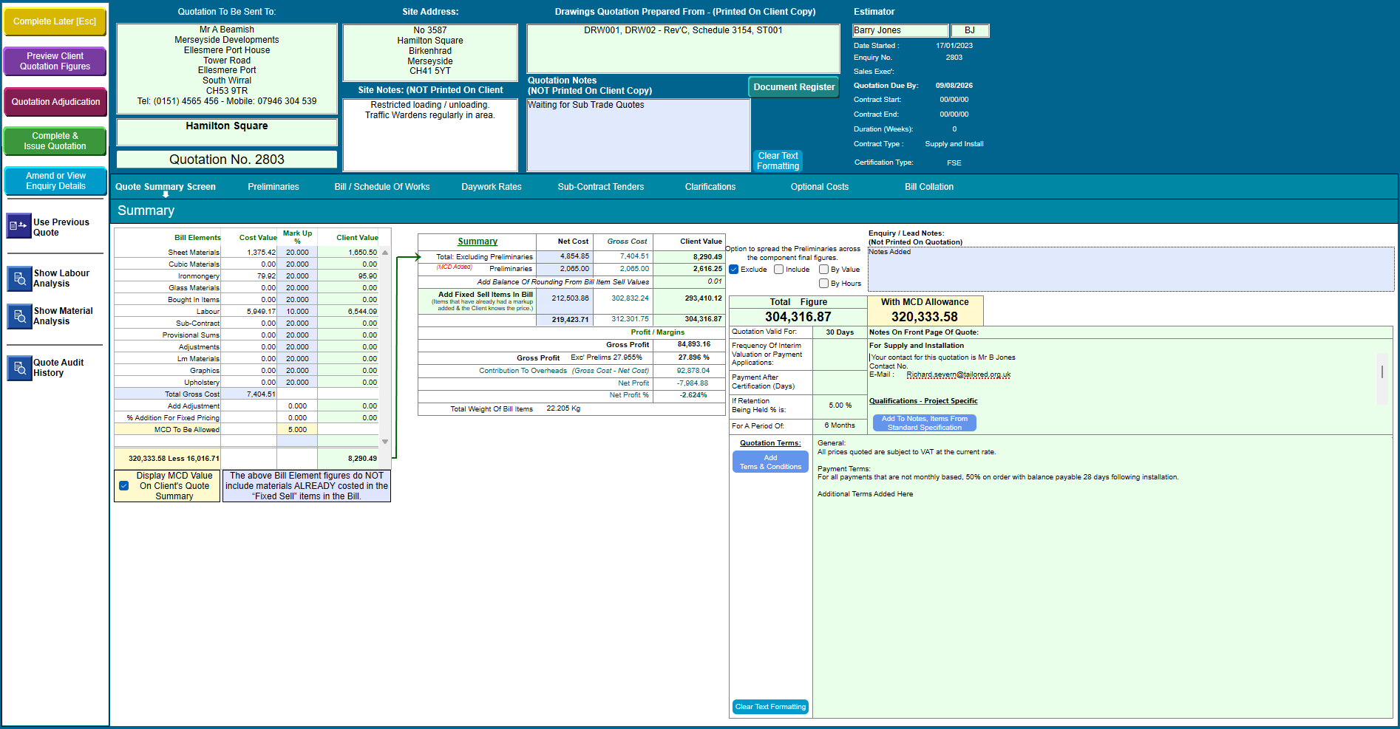Open the Sub-Contract Tenders tab
The width and height of the screenshot is (1400, 729).
[x=601, y=187]
